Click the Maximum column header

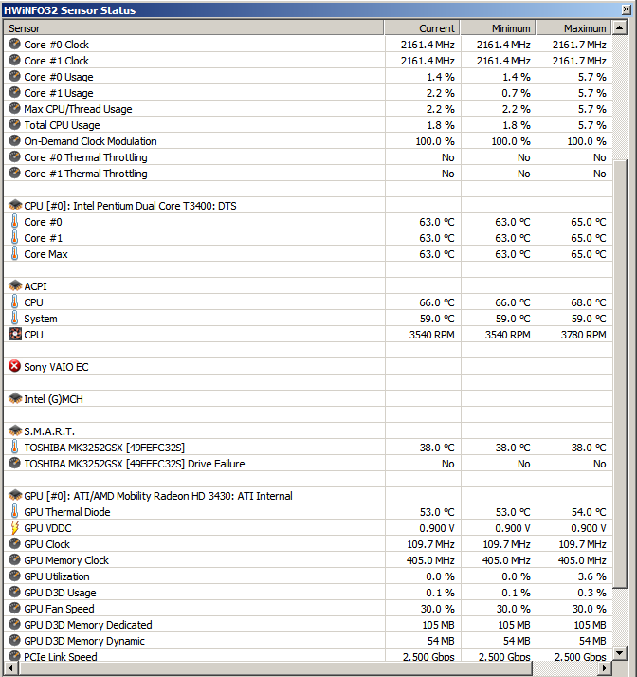coord(573,28)
